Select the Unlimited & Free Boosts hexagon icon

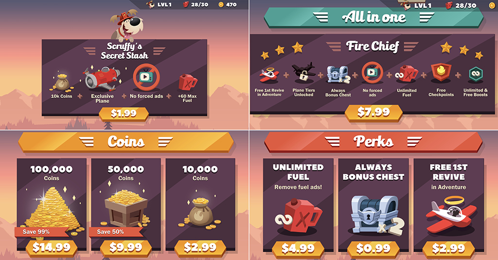(x=476, y=75)
